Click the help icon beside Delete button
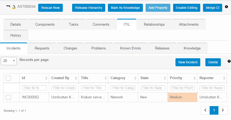 (x=229, y=61)
